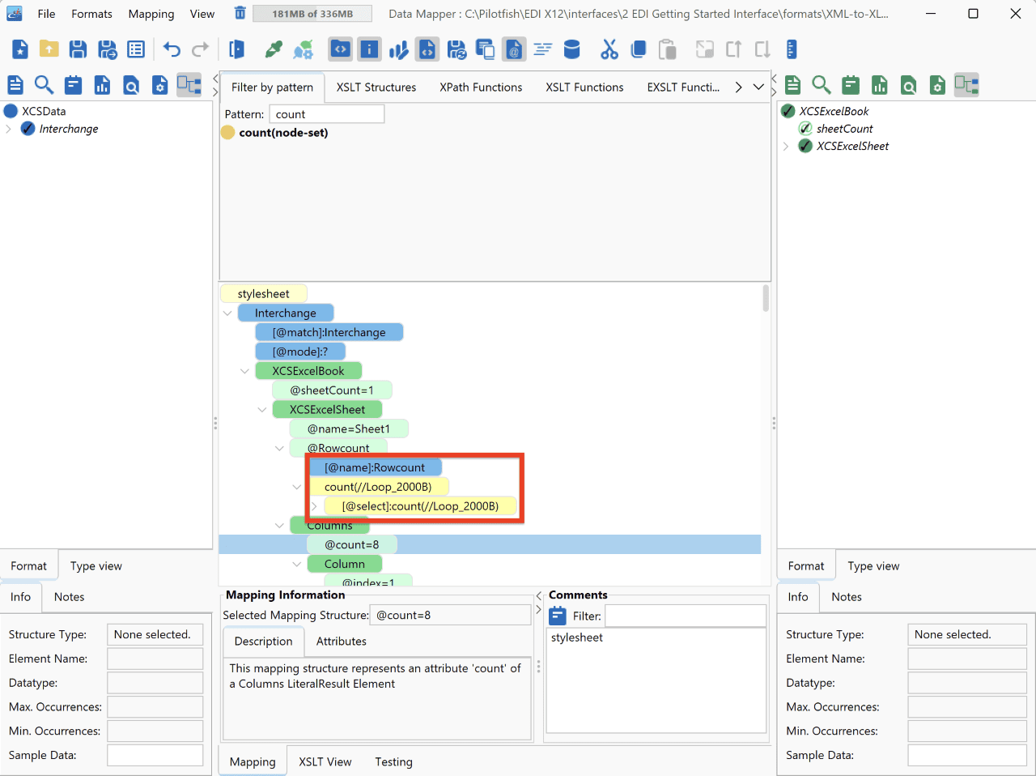1036x776 pixels.
Task: Click the mapping tree vertical scrollbar
Action: click(766, 298)
